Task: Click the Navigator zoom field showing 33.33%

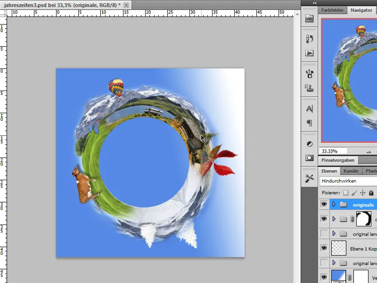Action: click(x=333, y=151)
